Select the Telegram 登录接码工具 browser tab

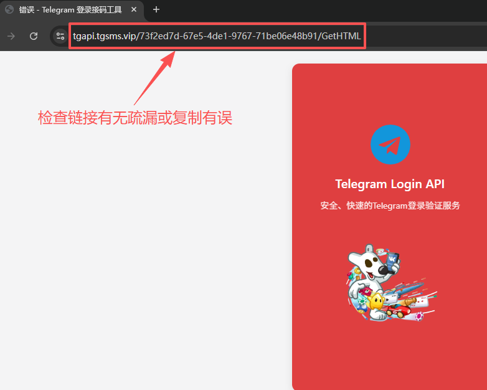72,10
